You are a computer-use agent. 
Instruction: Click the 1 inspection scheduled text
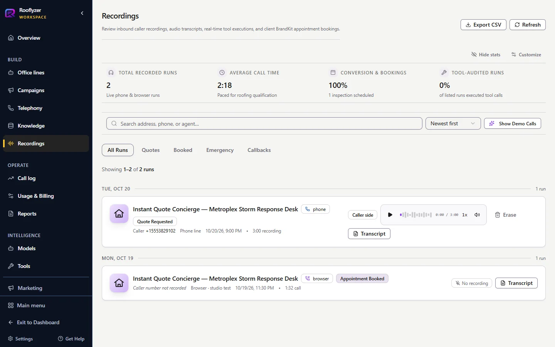(351, 95)
